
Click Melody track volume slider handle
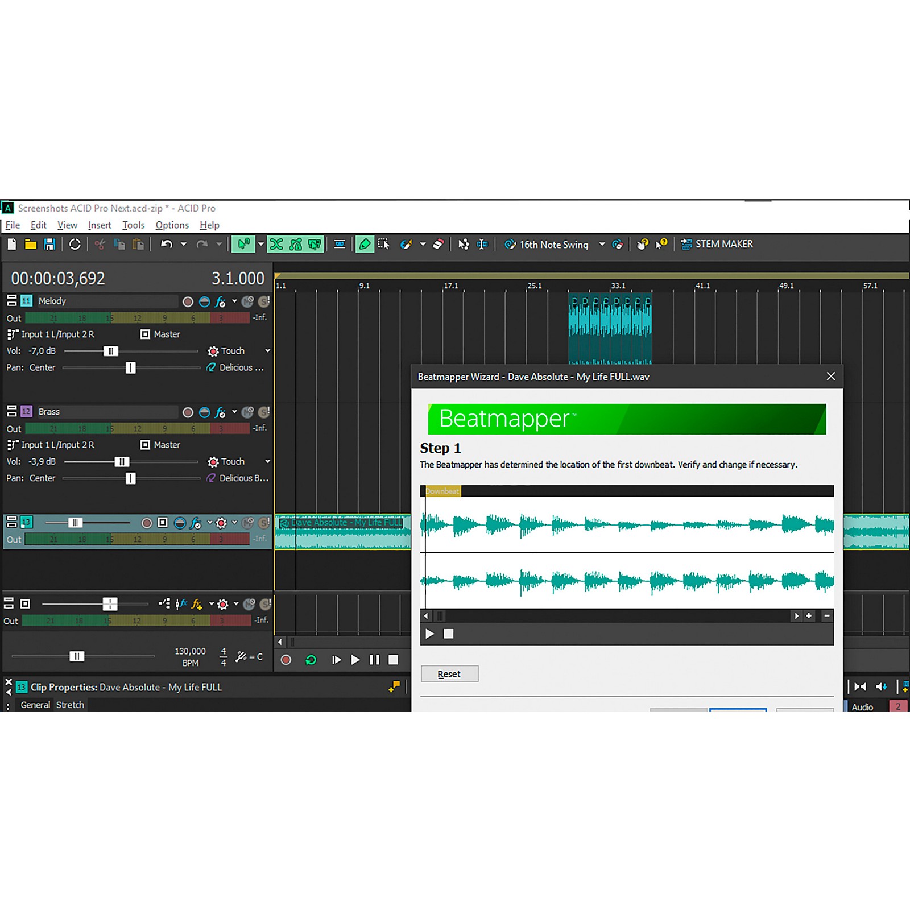(x=111, y=351)
